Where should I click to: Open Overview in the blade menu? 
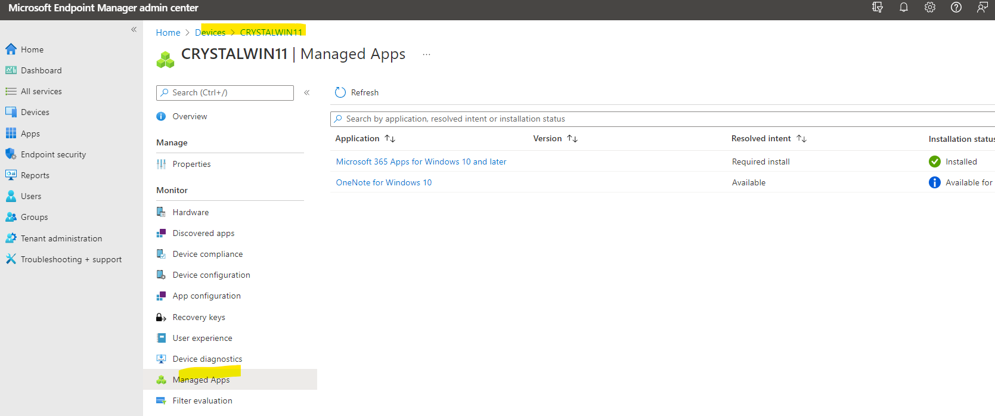[190, 116]
